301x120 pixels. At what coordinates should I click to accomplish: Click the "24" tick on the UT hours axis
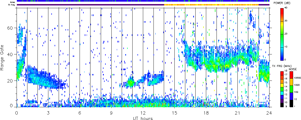tap(269, 112)
